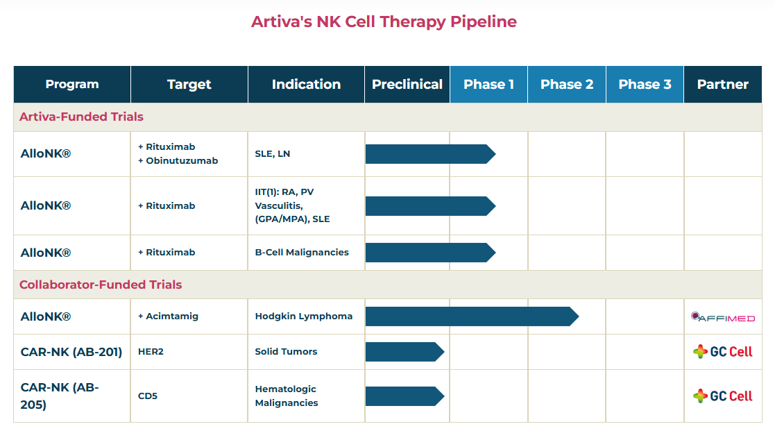Click the GC Cell logo for AB-201

(722, 352)
